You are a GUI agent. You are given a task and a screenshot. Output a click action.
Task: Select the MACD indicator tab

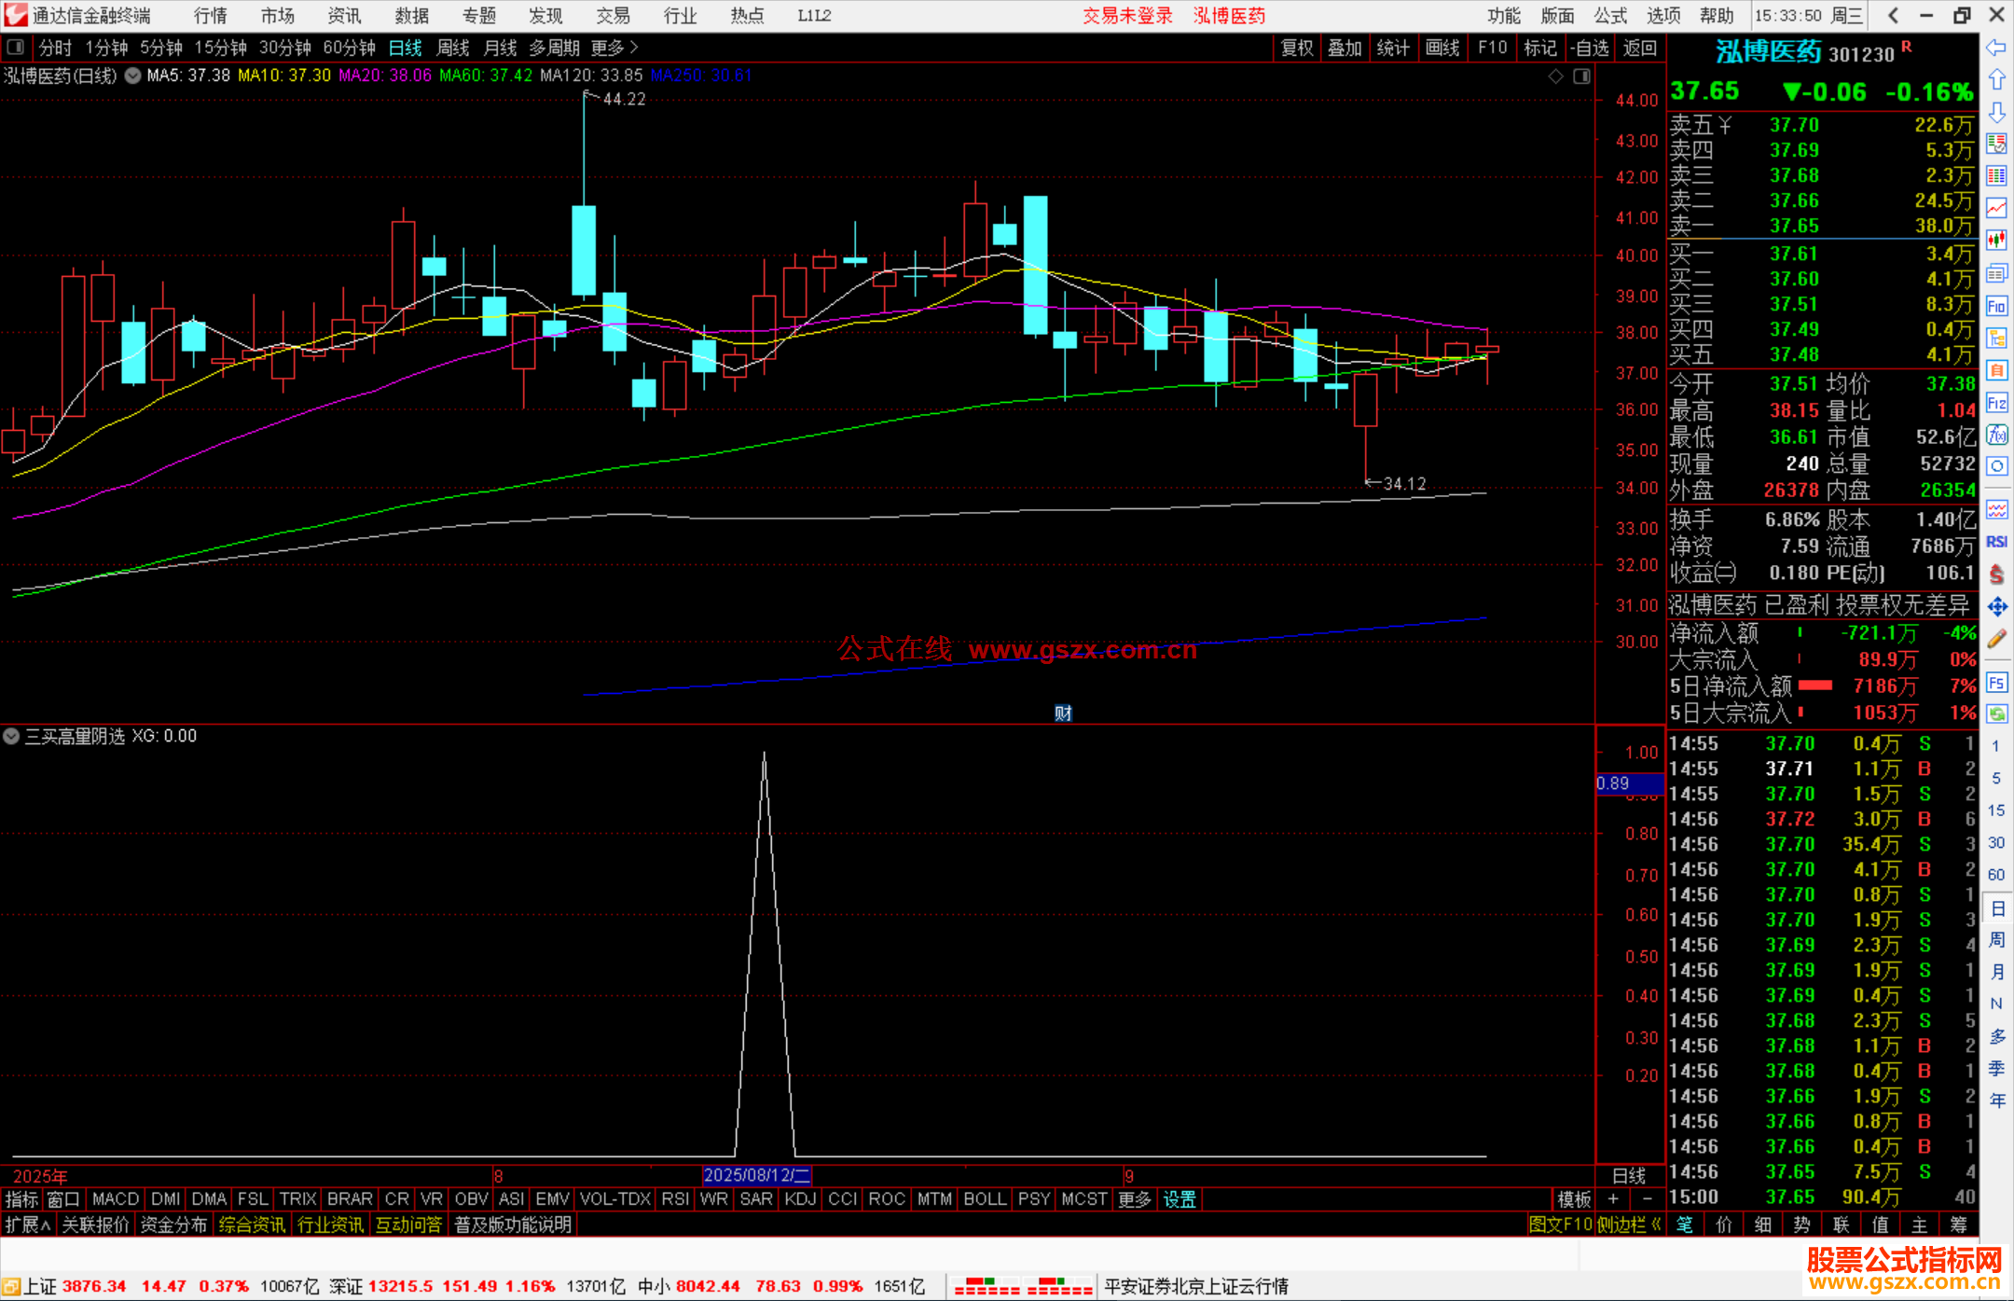click(x=116, y=1199)
